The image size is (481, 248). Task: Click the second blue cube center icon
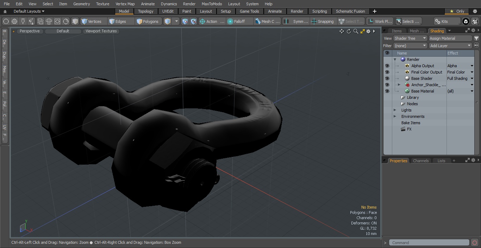193,21
